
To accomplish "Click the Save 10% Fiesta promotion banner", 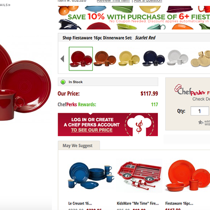I will (x=134, y=18).
